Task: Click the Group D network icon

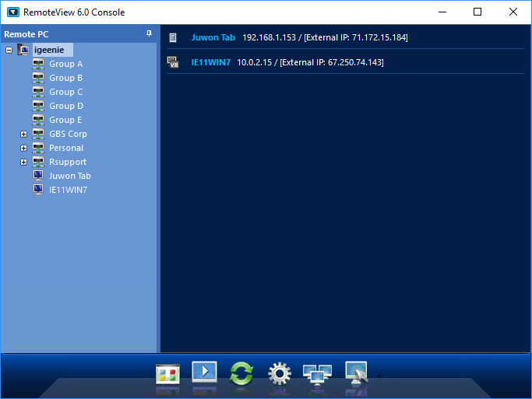Action: click(x=38, y=106)
